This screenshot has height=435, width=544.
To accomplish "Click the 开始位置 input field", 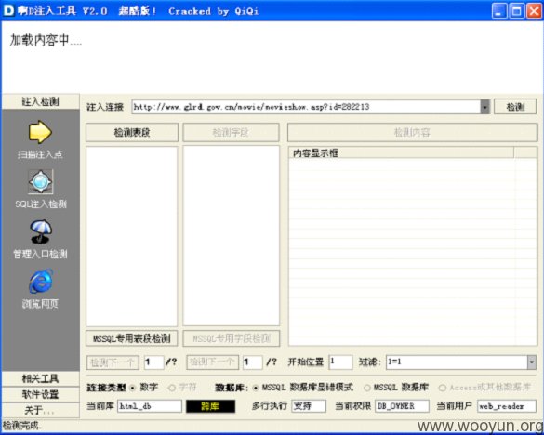I will (x=340, y=362).
